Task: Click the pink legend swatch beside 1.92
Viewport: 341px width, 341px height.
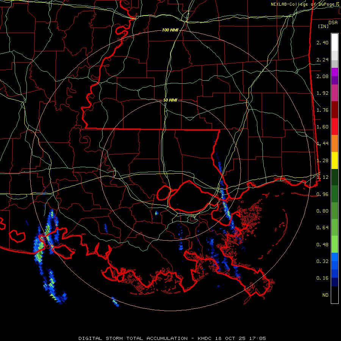Action: tap(335, 93)
